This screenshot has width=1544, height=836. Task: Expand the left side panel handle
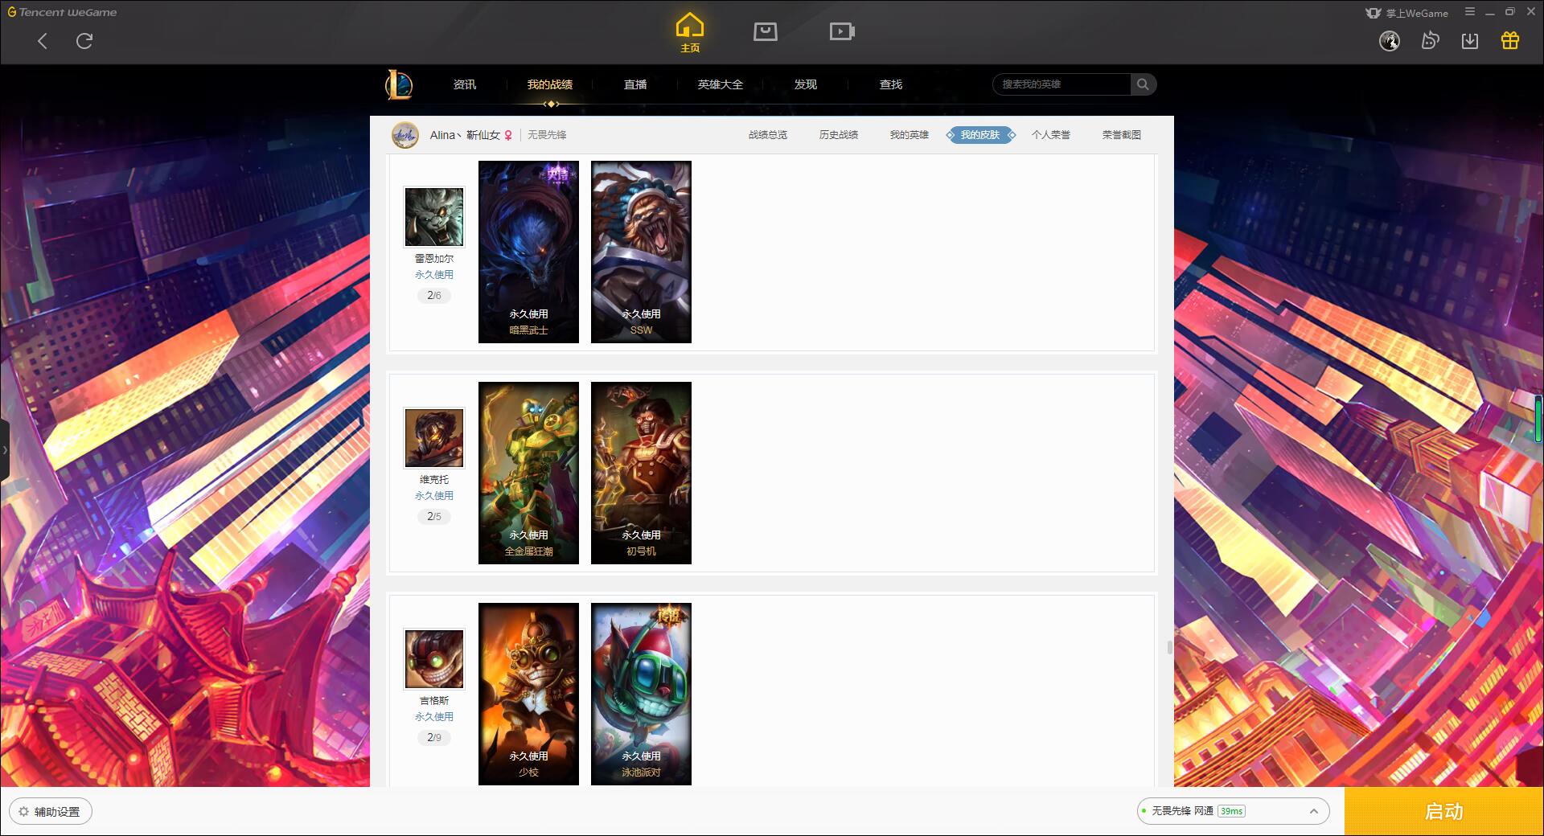(5, 450)
